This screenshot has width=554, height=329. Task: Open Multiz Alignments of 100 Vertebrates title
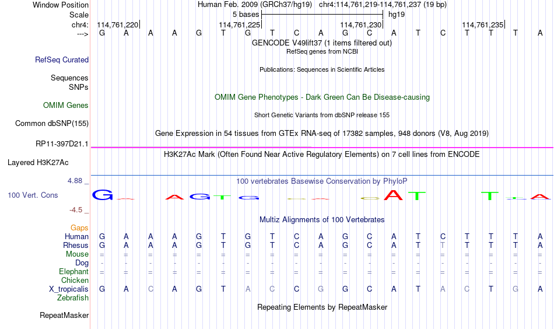[x=322, y=220]
